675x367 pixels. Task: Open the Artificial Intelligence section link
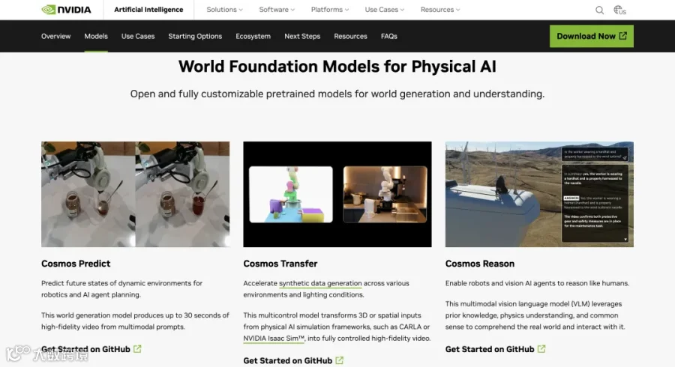pyautogui.click(x=148, y=10)
